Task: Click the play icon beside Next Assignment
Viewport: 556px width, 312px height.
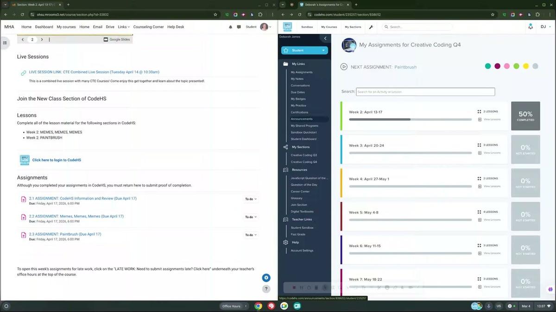Action: click(x=344, y=67)
